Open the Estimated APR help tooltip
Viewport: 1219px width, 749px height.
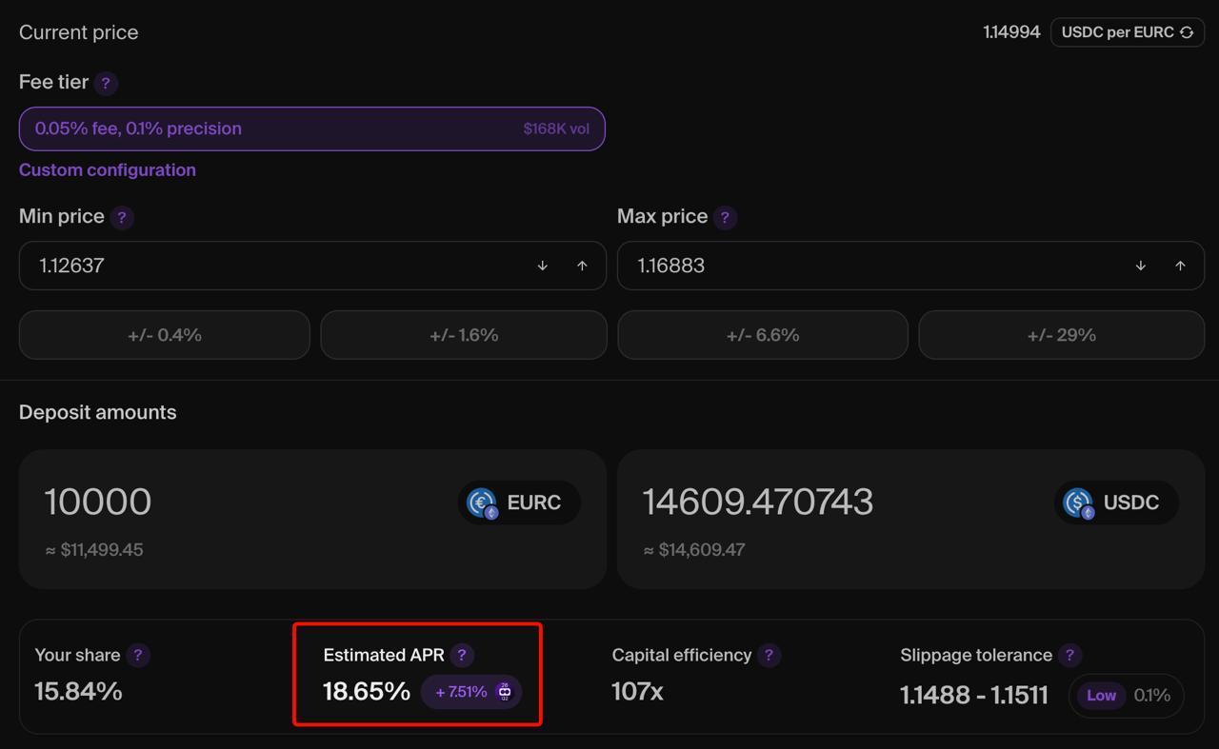click(x=462, y=655)
